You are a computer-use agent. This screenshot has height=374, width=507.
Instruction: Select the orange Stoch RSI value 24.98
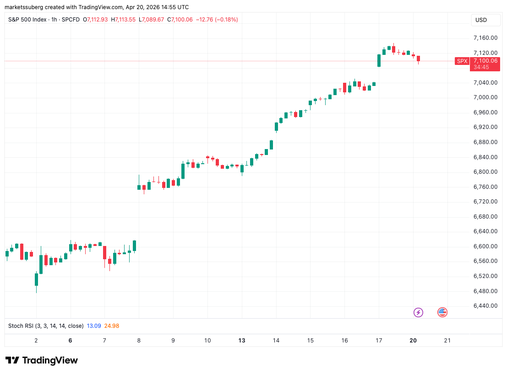point(111,326)
